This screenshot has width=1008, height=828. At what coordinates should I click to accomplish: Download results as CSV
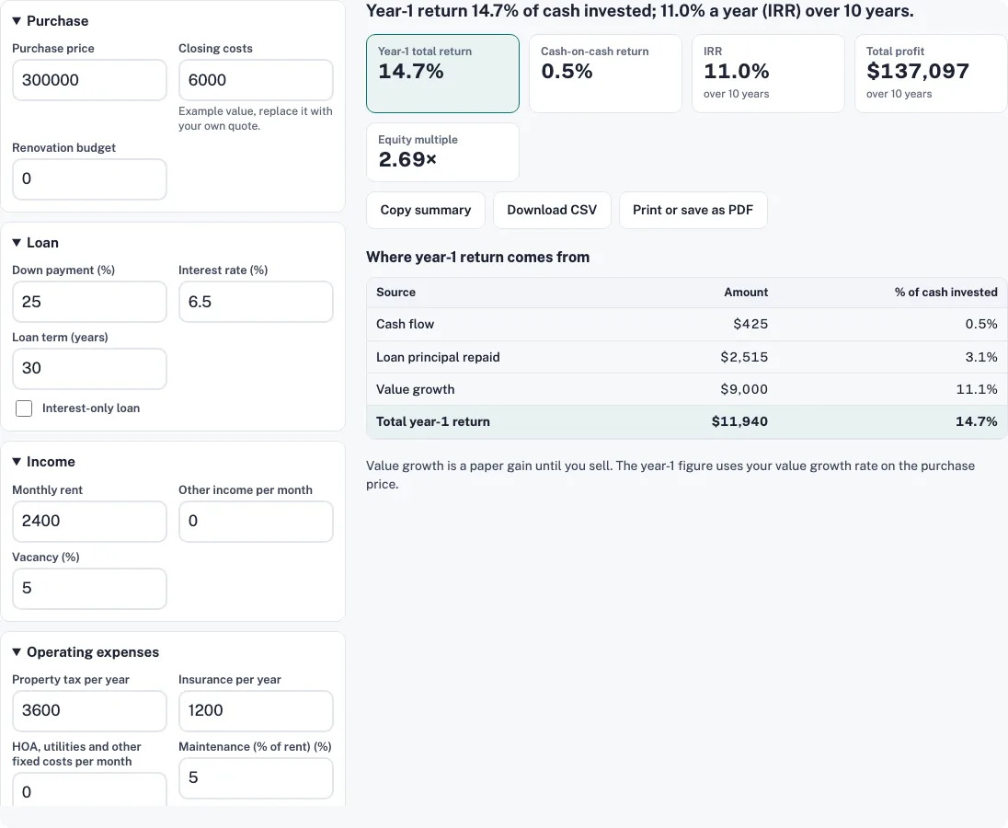552,210
